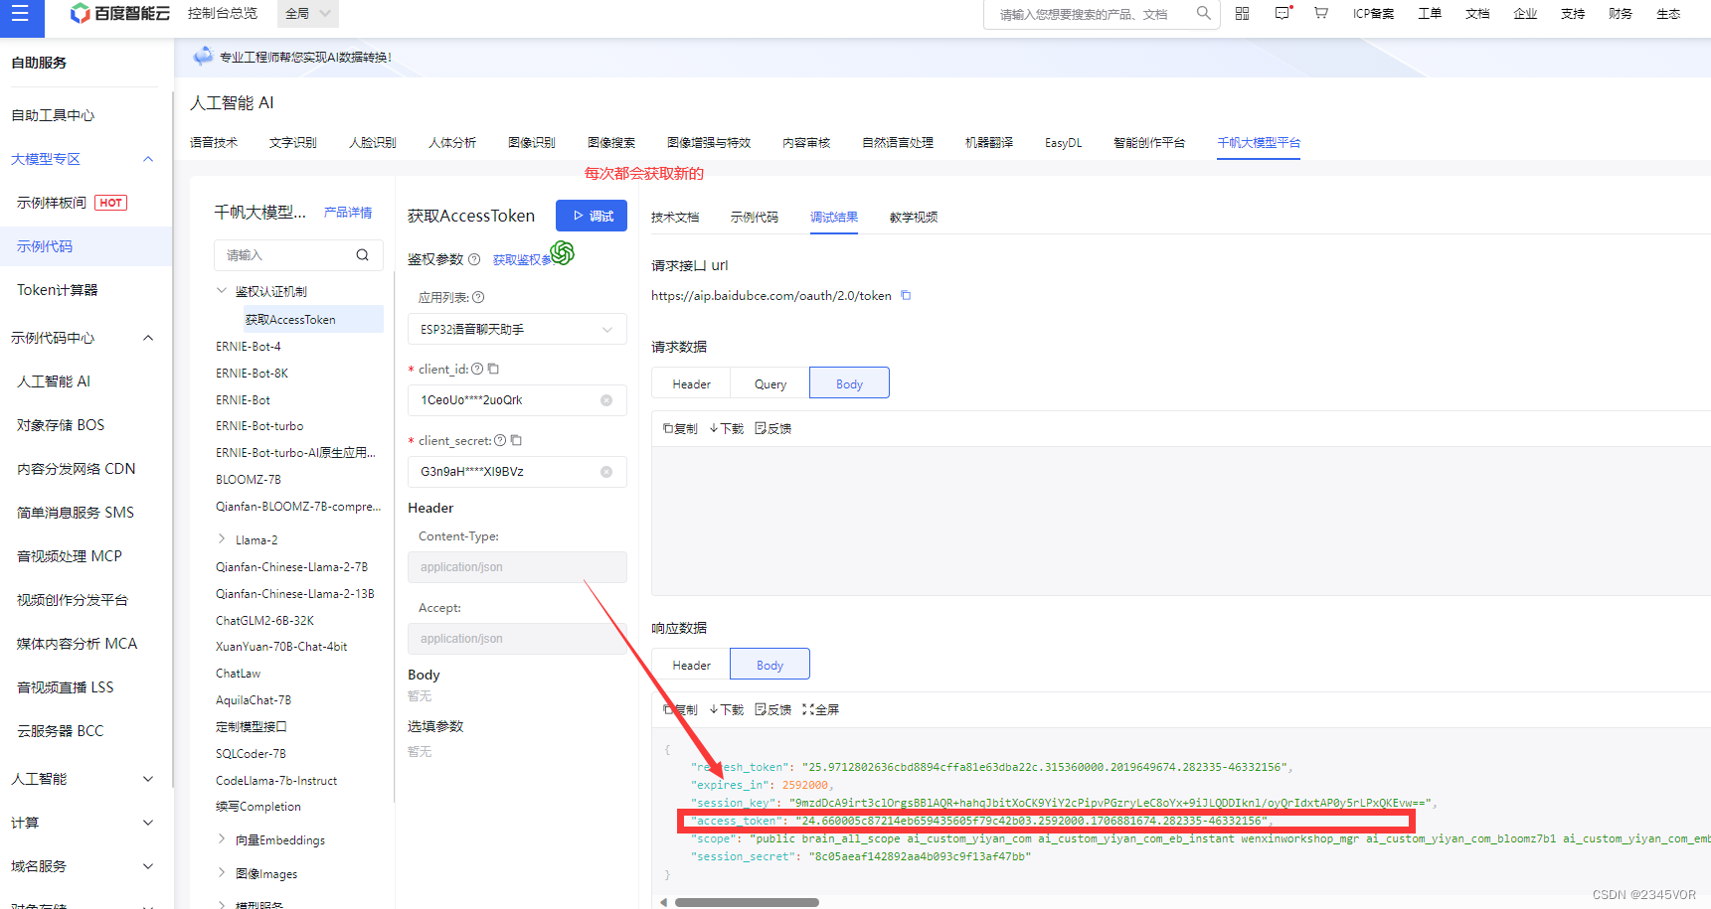This screenshot has width=1711, height=909.
Task: Click the search magnifier in top bar
Action: [x=1203, y=13]
